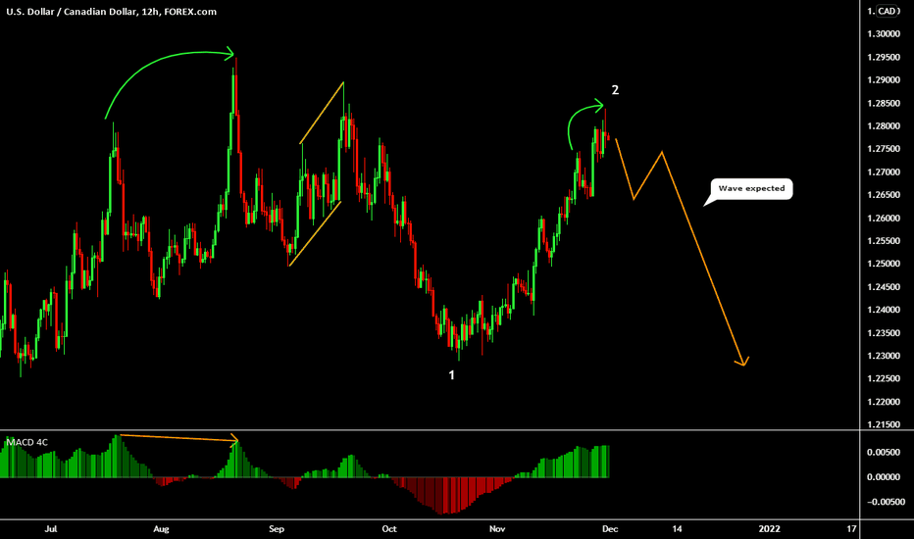Click the 1.22000 price axis label
This screenshot has height=539, width=914.
click(x=884, y=402)
